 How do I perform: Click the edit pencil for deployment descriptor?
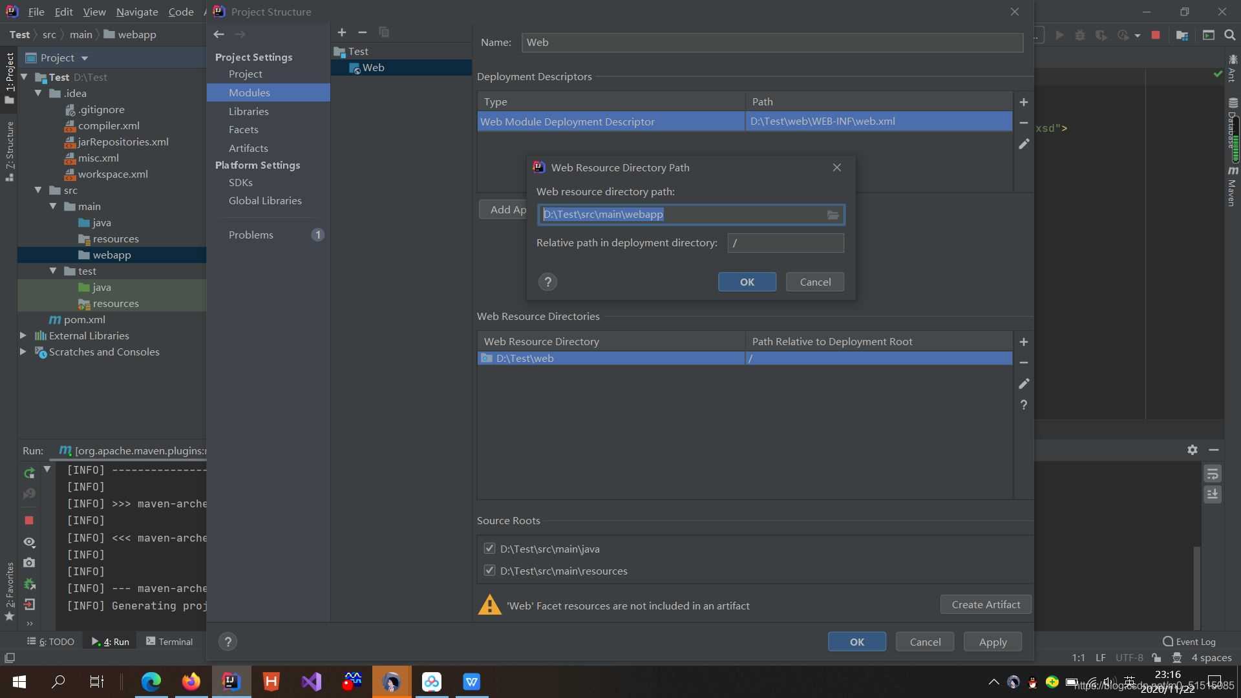coord(1024,144)
